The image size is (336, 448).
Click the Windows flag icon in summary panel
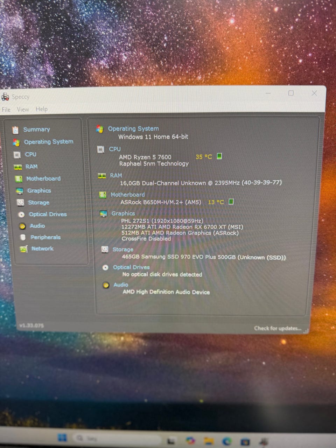100,129
